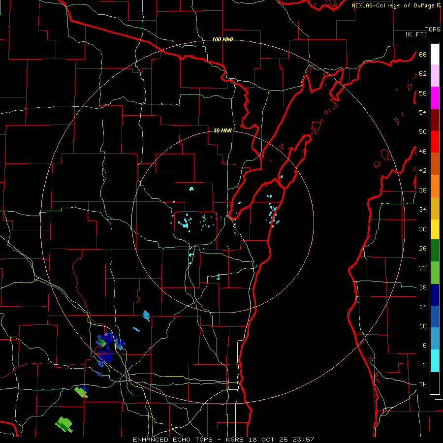Click 'NEXLAB-College of DuPage' credit text

coord(393,5)
